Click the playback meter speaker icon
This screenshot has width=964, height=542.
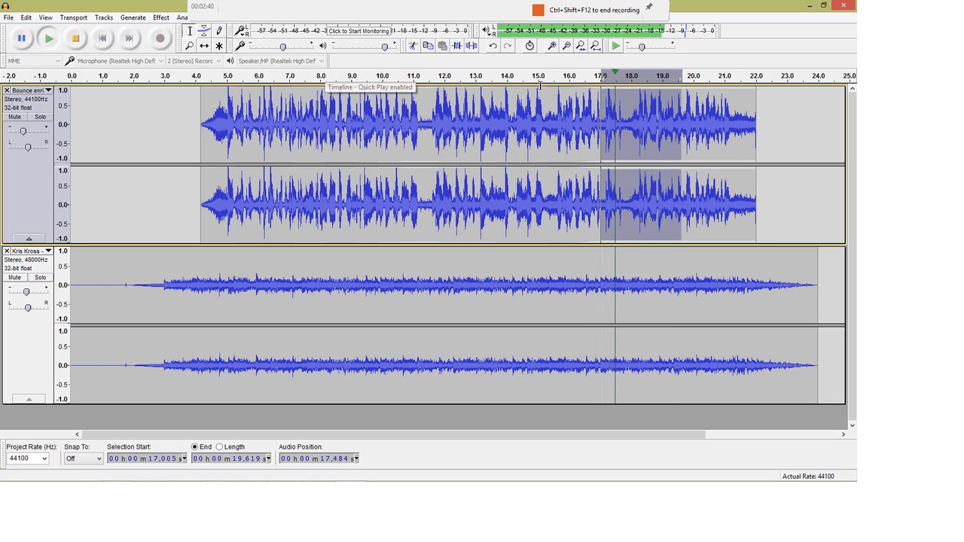(487, 31)
